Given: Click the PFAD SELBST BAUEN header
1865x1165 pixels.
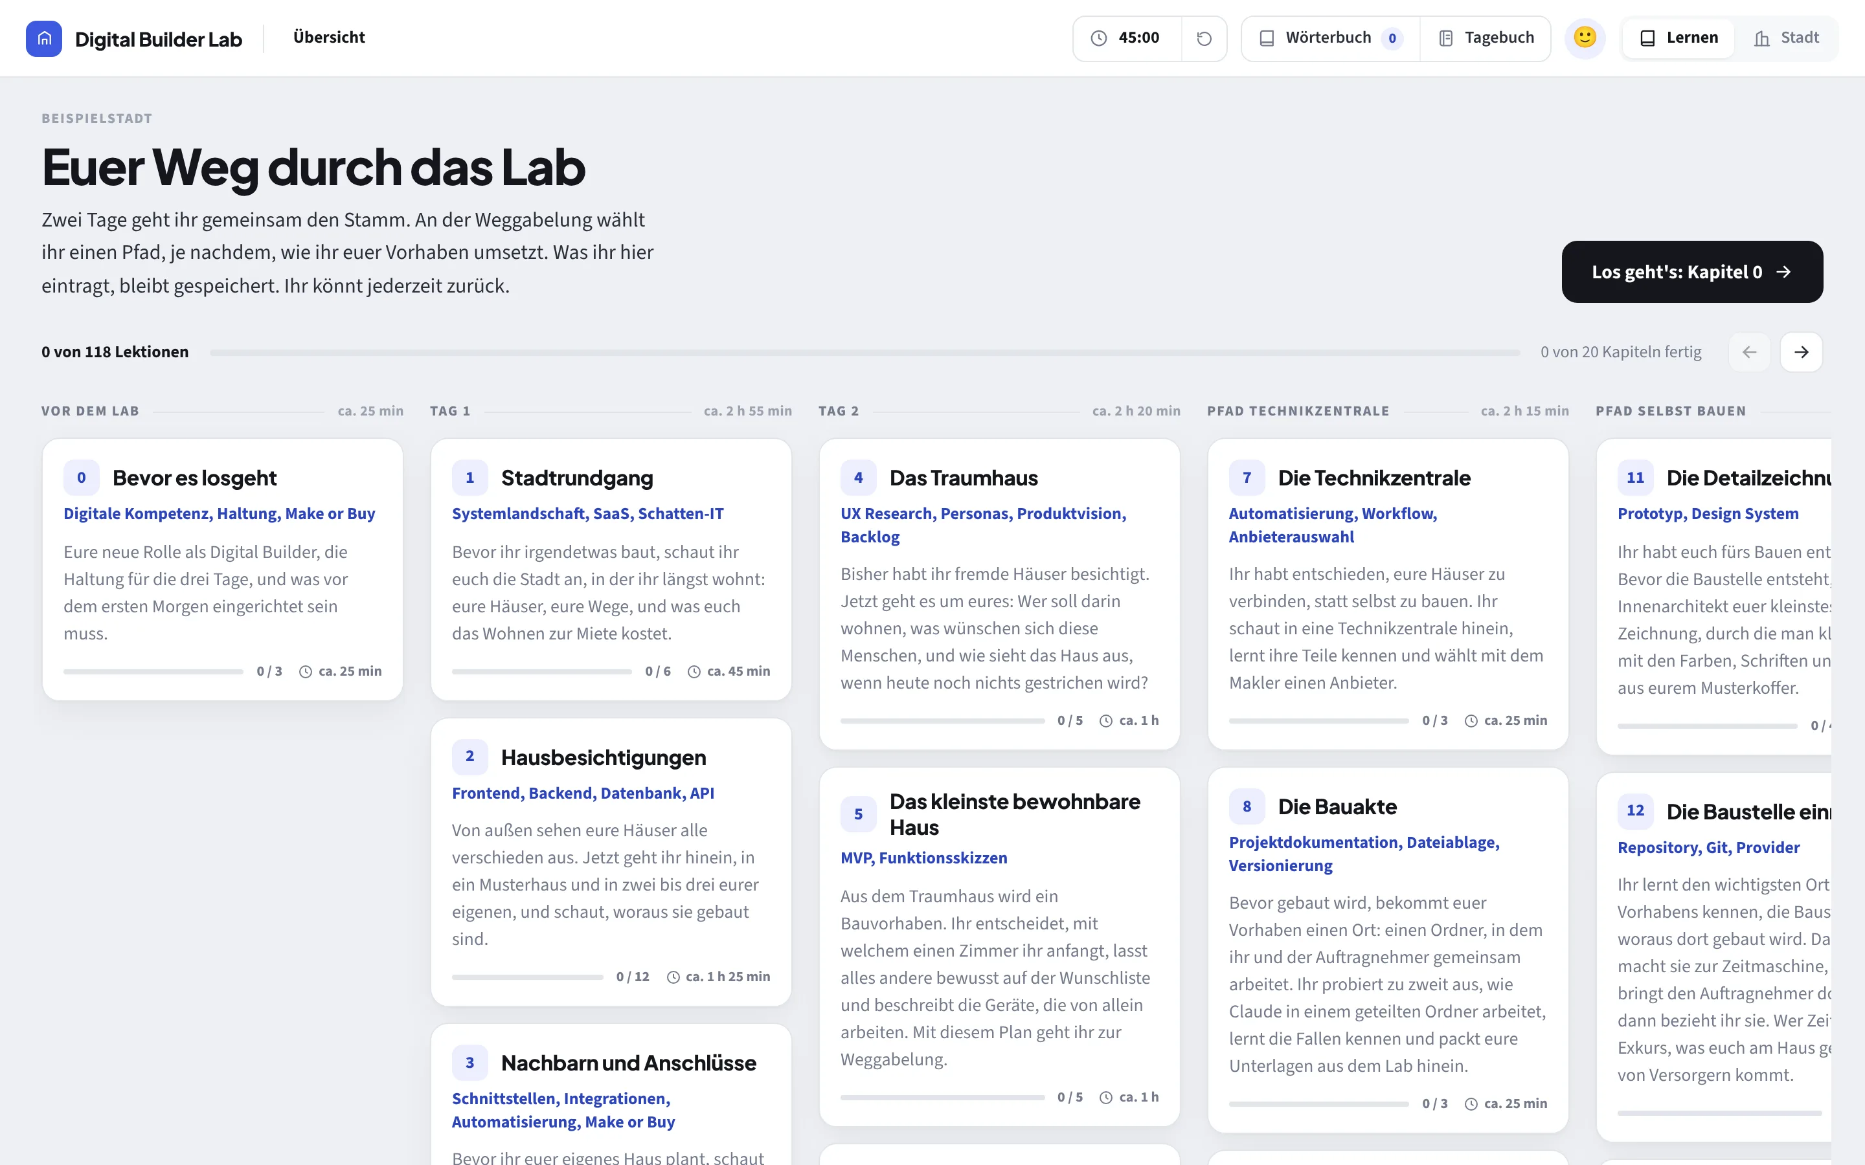Looking at the screenshot, I should 1670,412.
